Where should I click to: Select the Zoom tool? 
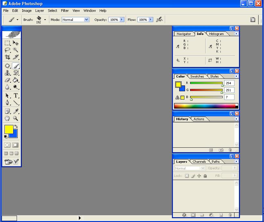click(15, 118)
